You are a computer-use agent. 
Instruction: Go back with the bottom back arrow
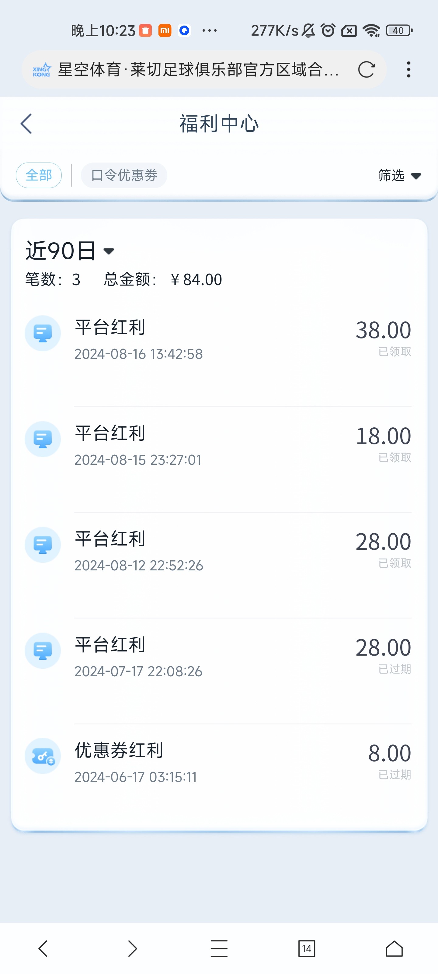pos(43,948)
